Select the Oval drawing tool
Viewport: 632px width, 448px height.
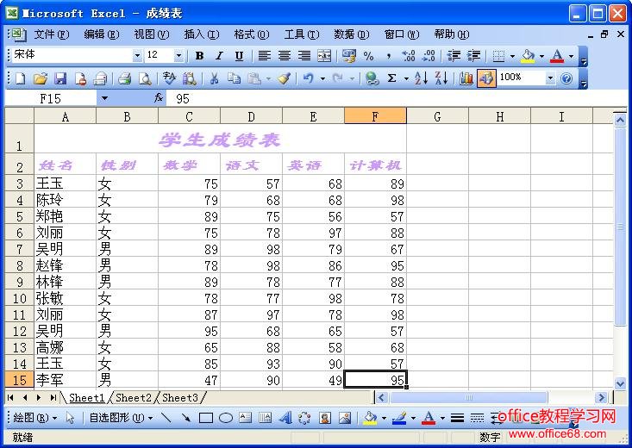[x=226, y=418]
